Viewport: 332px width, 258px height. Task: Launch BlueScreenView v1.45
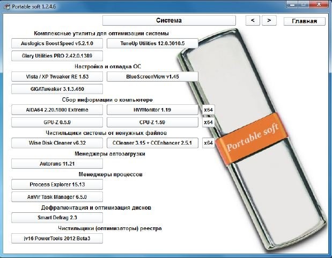152,76
